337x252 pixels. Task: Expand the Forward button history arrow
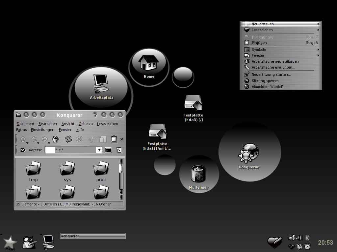point(49,143)
